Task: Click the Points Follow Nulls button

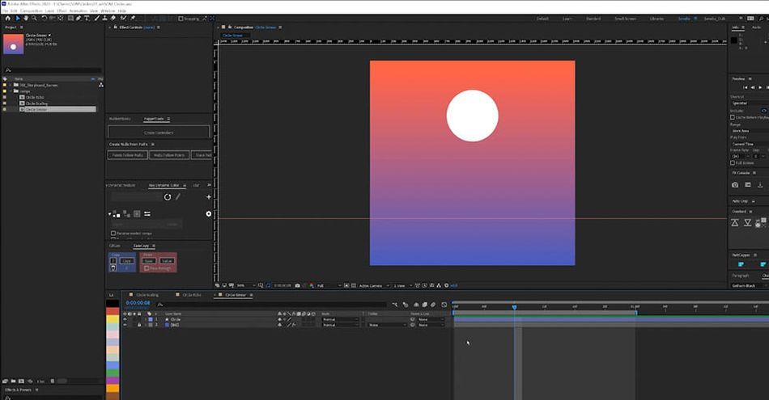Action: (x=128, y=154)
